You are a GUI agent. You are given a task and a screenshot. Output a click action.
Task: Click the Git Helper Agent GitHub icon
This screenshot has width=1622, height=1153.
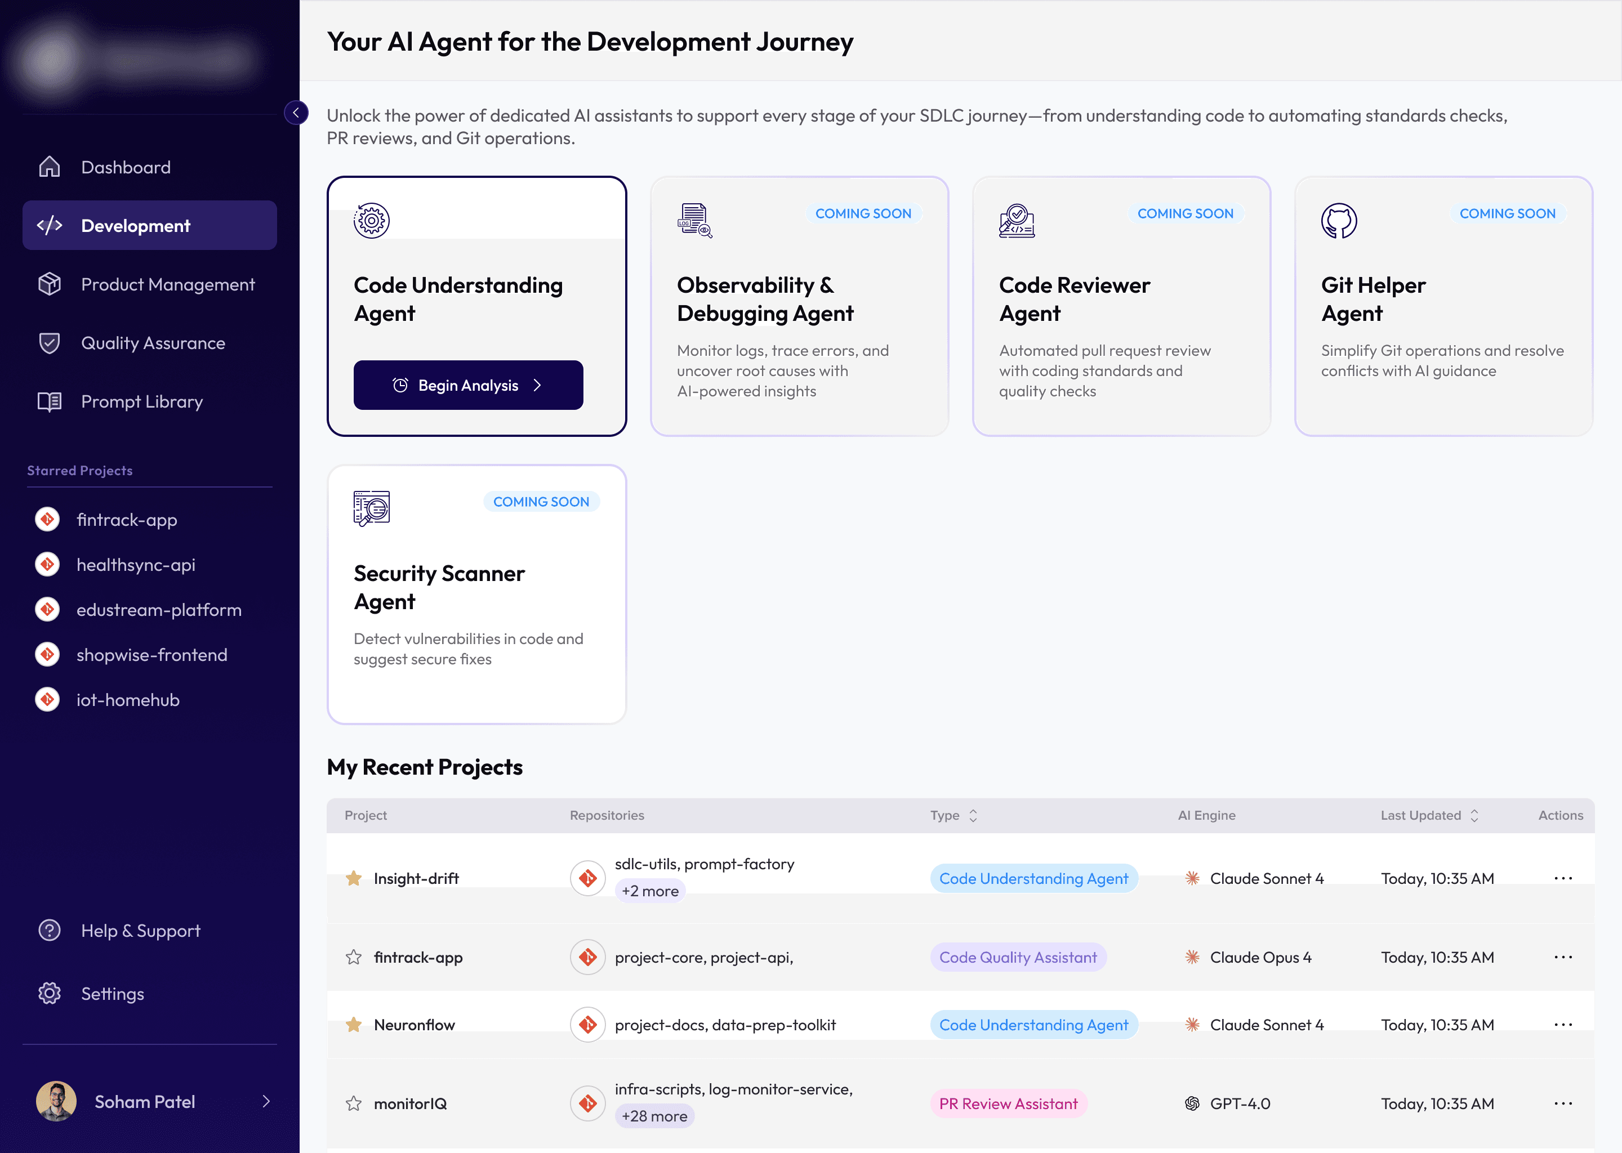[1339, 221]
